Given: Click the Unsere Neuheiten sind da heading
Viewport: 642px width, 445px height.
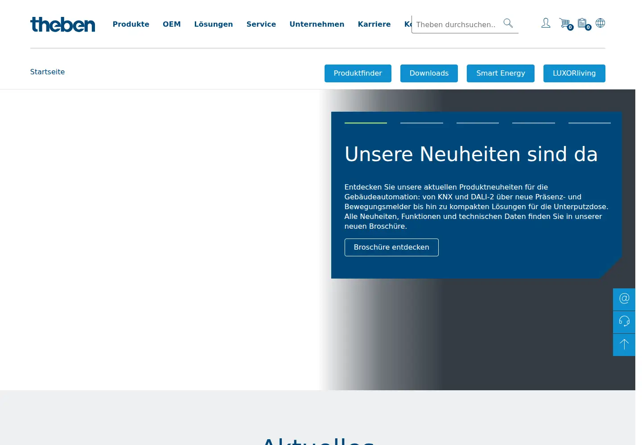Looking at the screenshot, I should [x=471, y=154].
